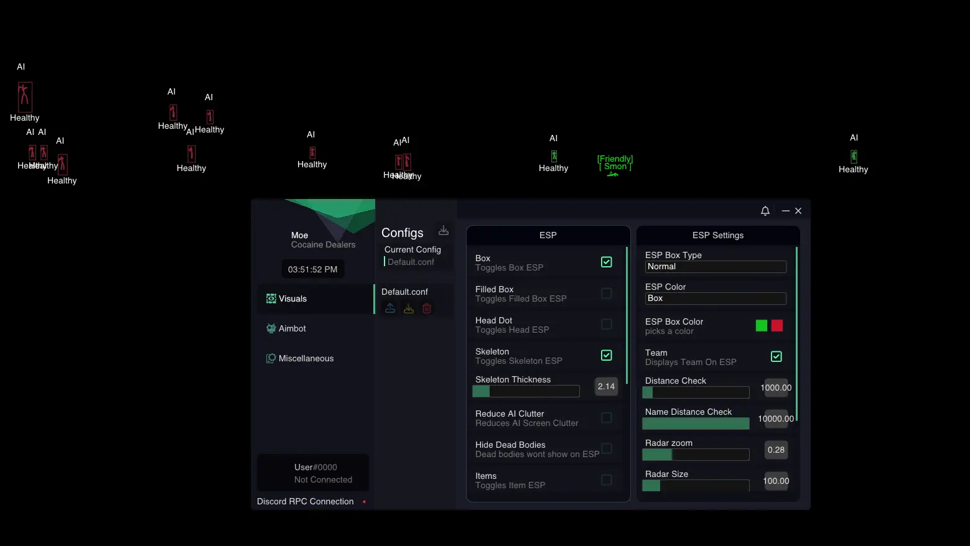The width and height of the screenshot is (970, 546).
Task: Enable the Filled Box toggle
Action: tap(606, 293)
